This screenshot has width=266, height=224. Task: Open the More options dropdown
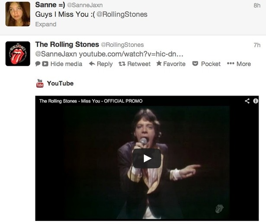click(239, 64)
